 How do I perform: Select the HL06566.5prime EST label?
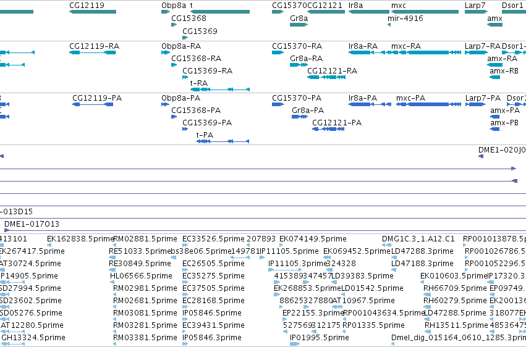[141, 276]
